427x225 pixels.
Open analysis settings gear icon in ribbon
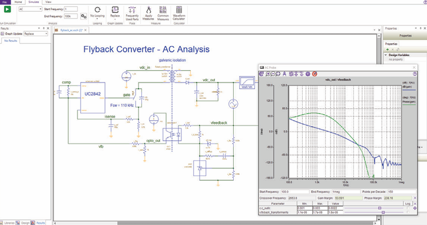pyautogui.click(x=84, y=16)
